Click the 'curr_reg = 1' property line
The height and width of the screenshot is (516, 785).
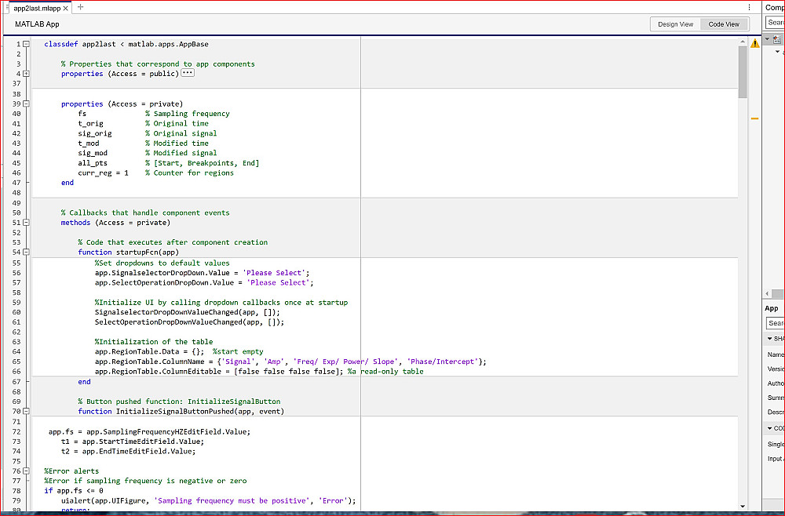pyautogui.click(x=155, y=173)
